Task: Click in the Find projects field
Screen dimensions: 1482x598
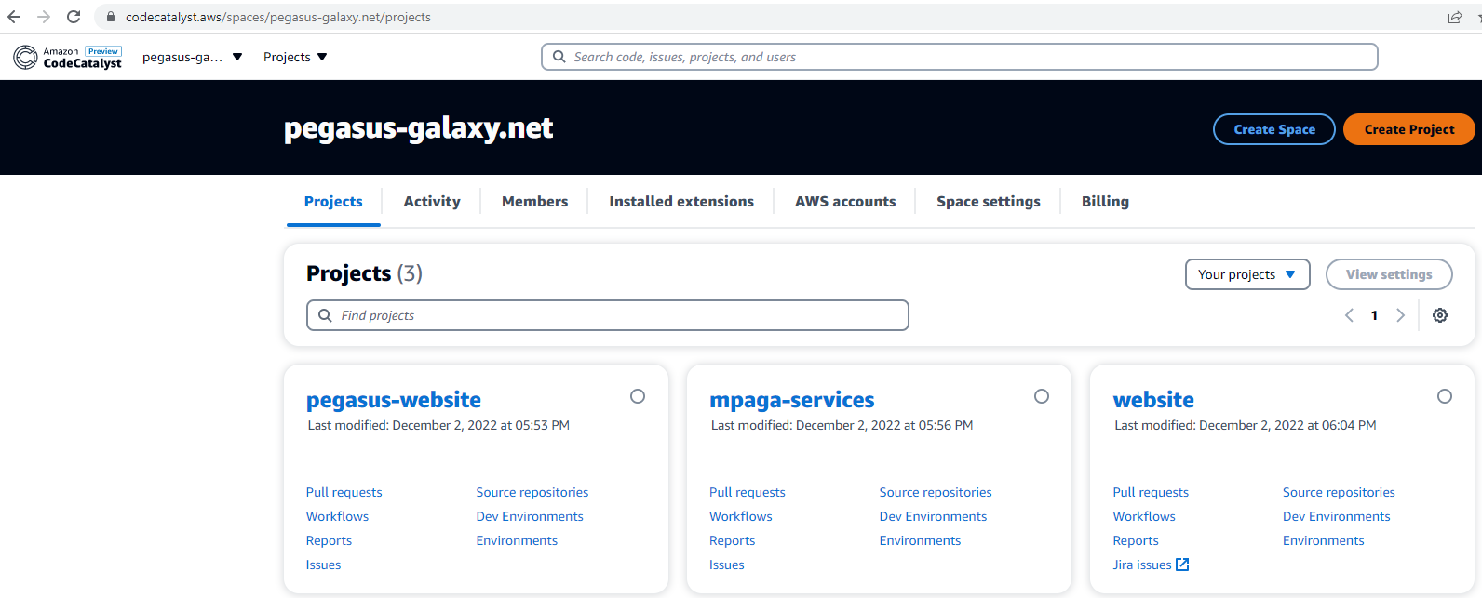Action: [608, 315]
